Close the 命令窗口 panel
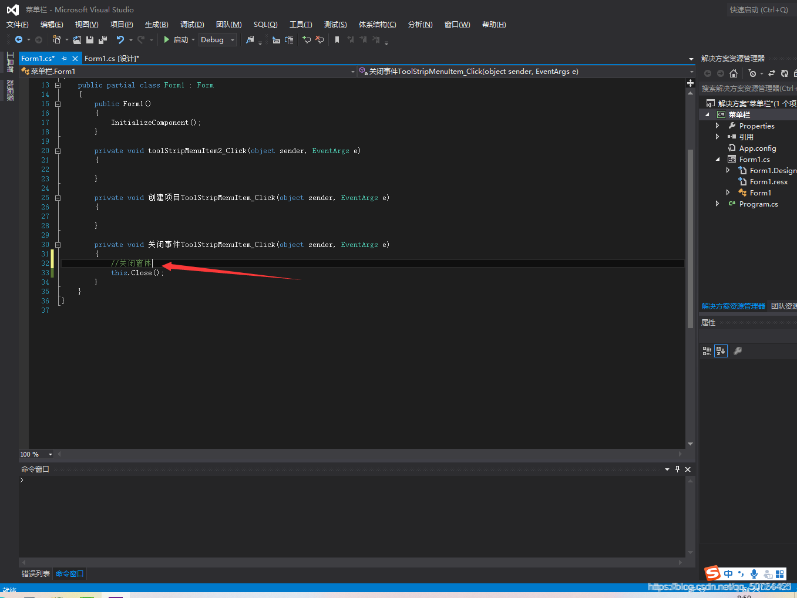 click(x=688, y=469)
